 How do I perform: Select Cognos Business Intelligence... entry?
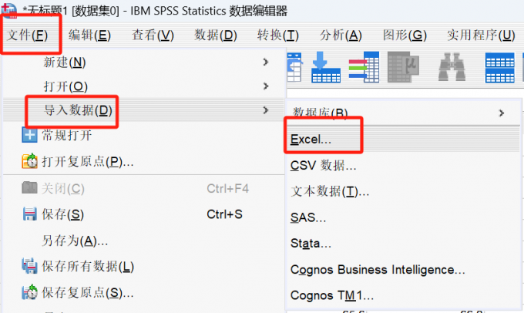(x=378, y=270)
